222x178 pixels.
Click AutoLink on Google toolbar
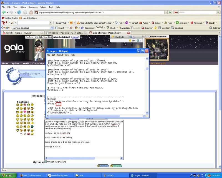[x=124, y=28]
